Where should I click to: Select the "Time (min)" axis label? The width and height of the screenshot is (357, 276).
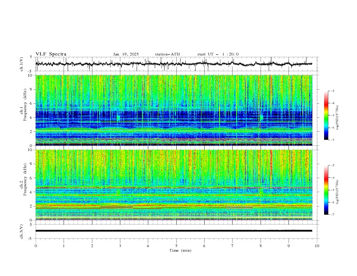(x=180, y=250)
